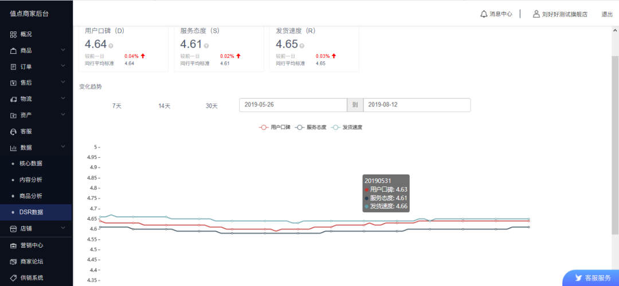The image size is (619, 286).
Task: Select the 14天 range tab
Action: pos(164,106)
